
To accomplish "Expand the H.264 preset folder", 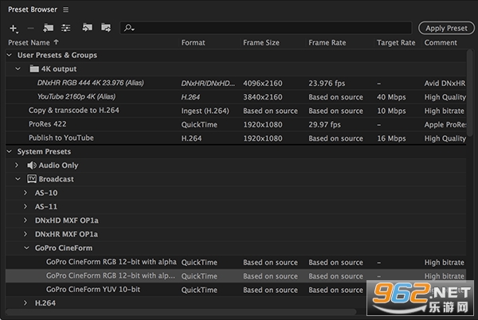I will click(x=25, y=303).
